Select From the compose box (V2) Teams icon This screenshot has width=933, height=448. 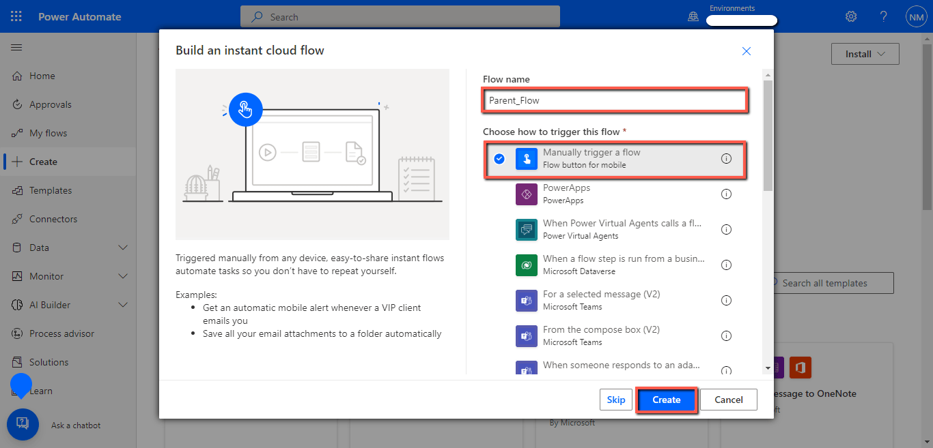click(x=527, y=335)
